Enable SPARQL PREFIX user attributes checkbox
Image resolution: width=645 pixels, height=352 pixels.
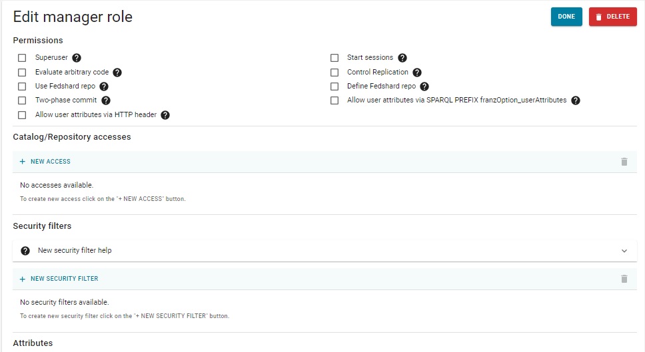(x=334, y=100)
